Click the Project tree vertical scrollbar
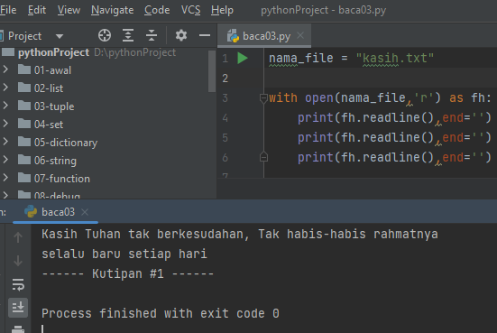Screen dimensions: 497x333 (x=212, y=71)
